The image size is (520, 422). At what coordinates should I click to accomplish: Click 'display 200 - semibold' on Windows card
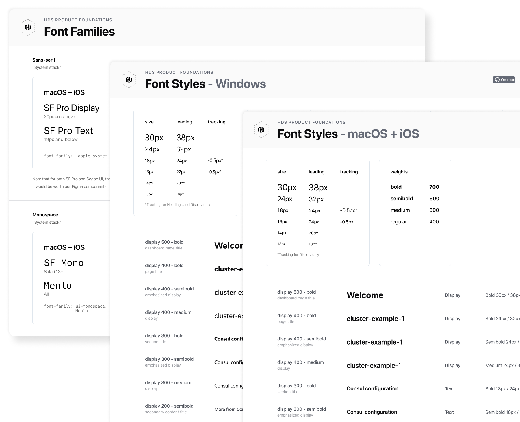[x=169, y=406]
